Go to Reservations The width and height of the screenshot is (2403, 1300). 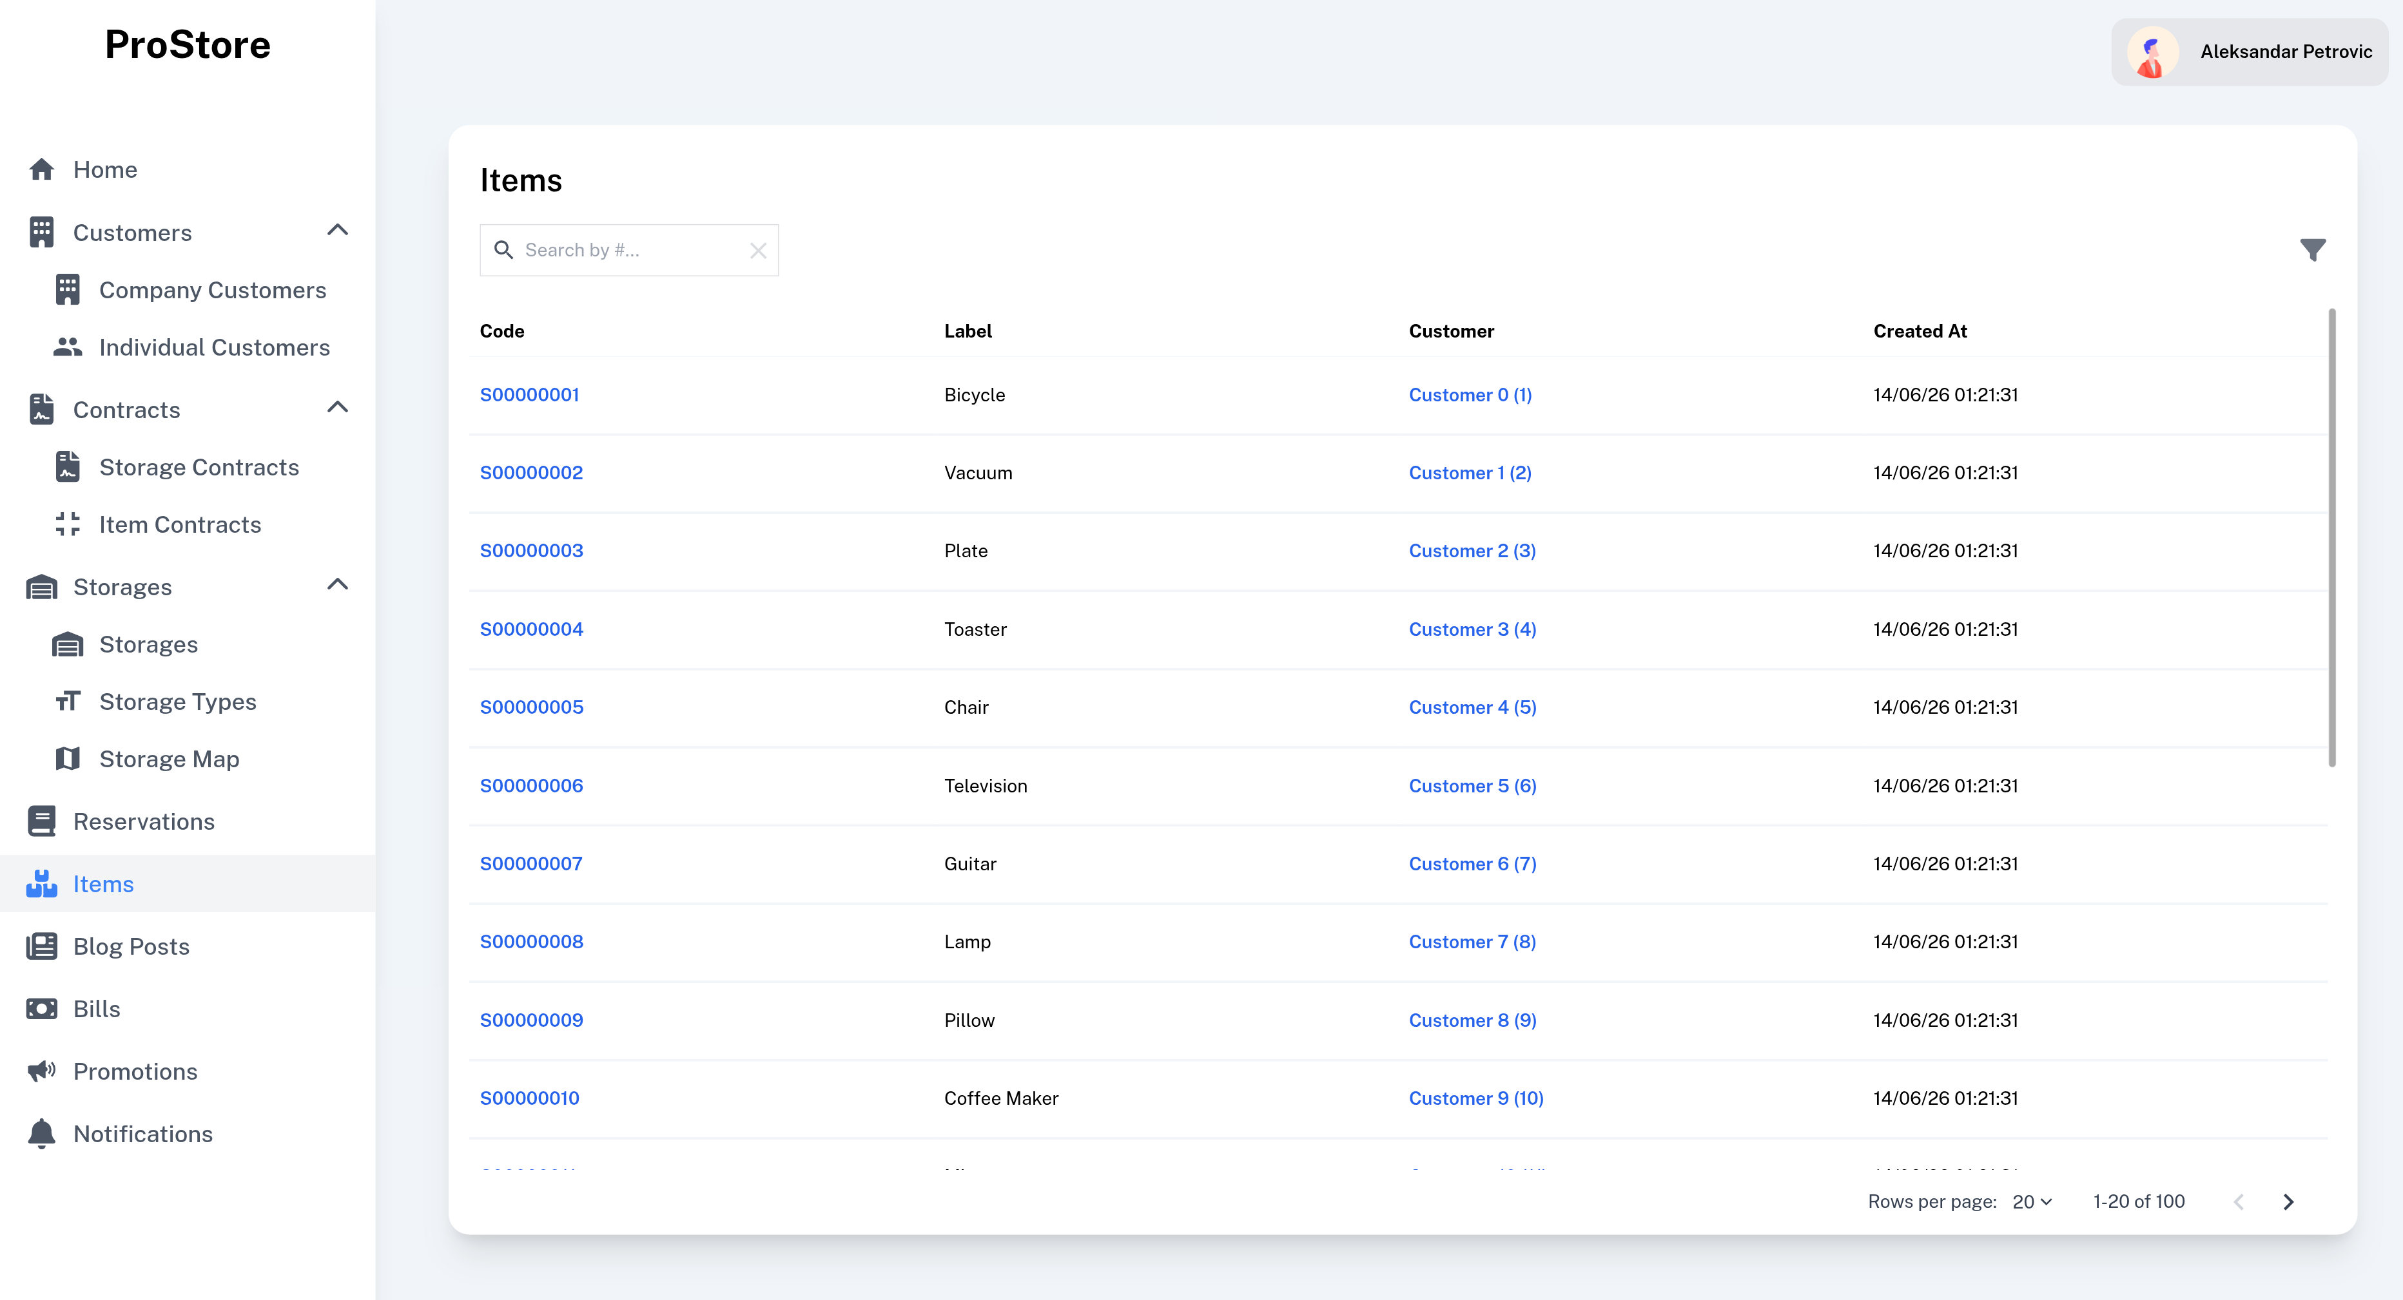pyautogui.click(x=188, y=821)
